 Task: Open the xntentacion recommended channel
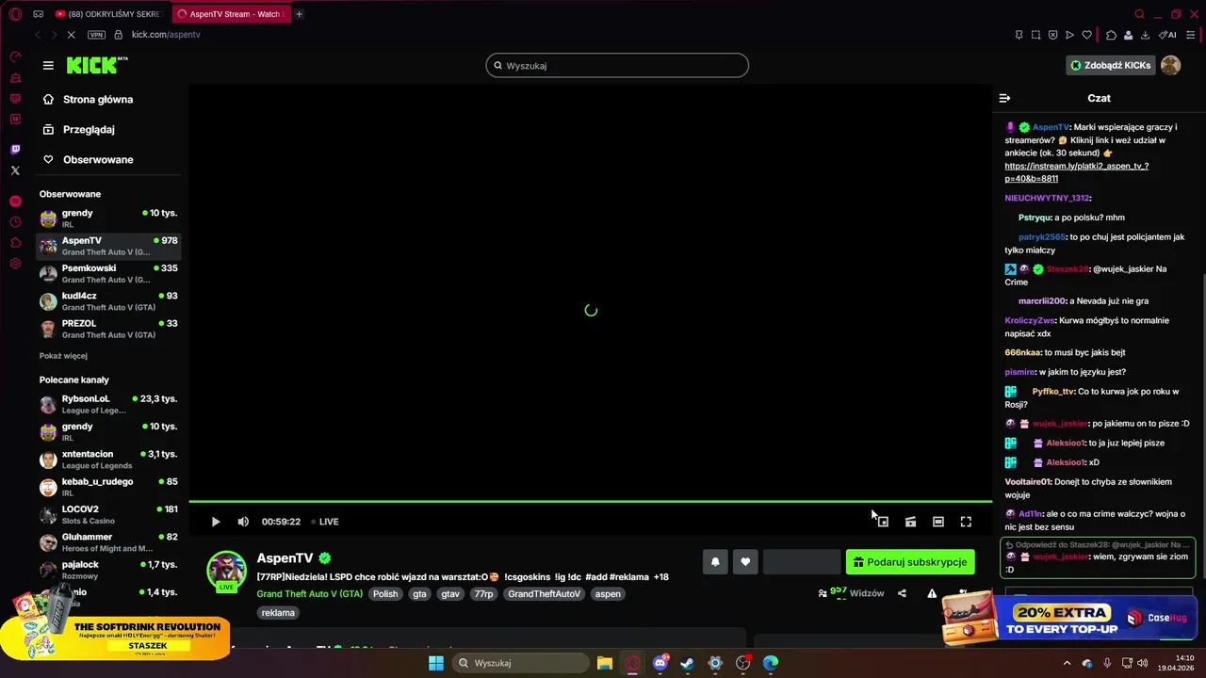point(108,460)
